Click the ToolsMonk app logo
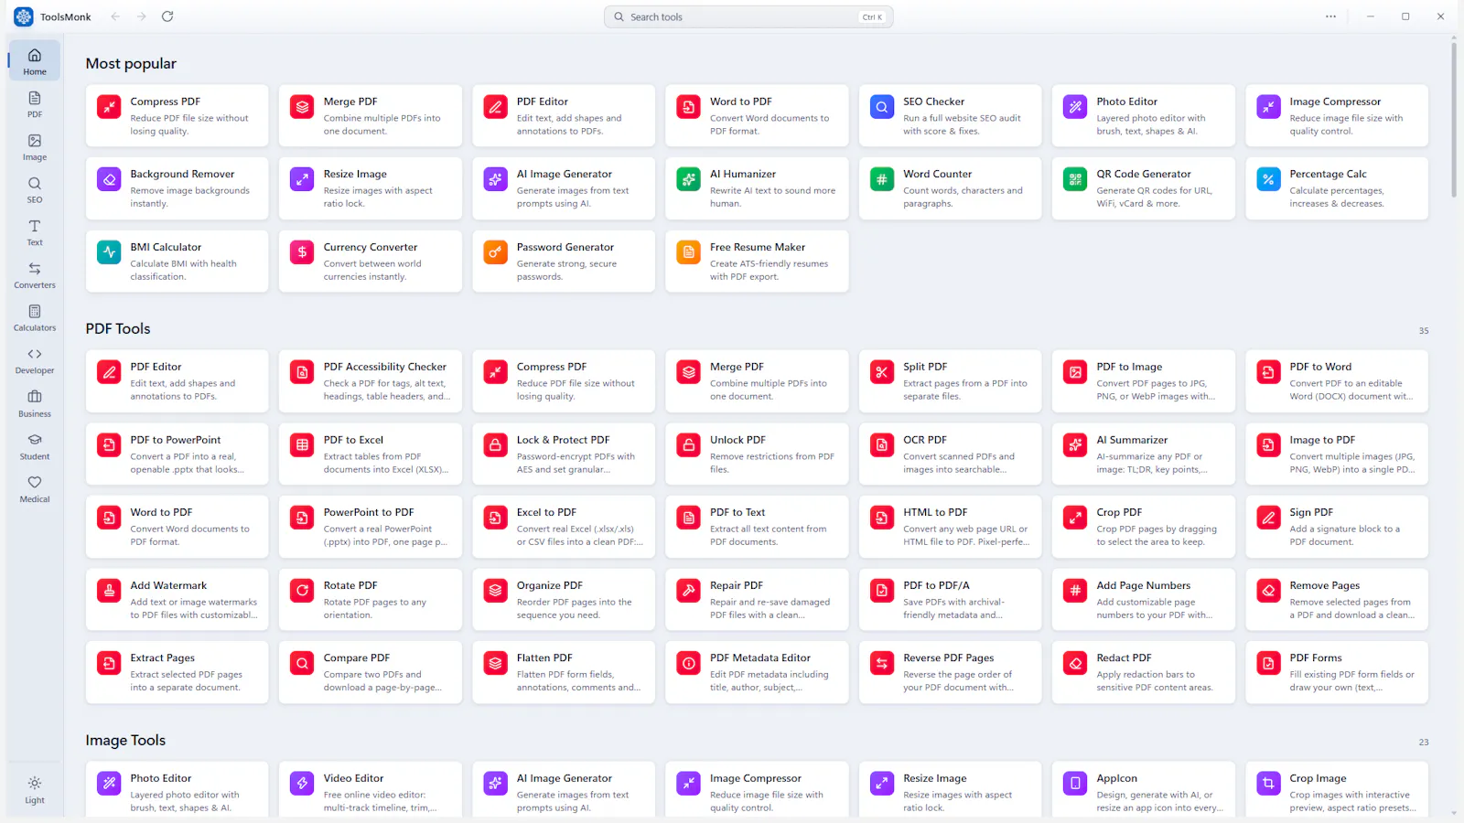1464x823 pixels. pyautogui.click(x=24, y=16)
